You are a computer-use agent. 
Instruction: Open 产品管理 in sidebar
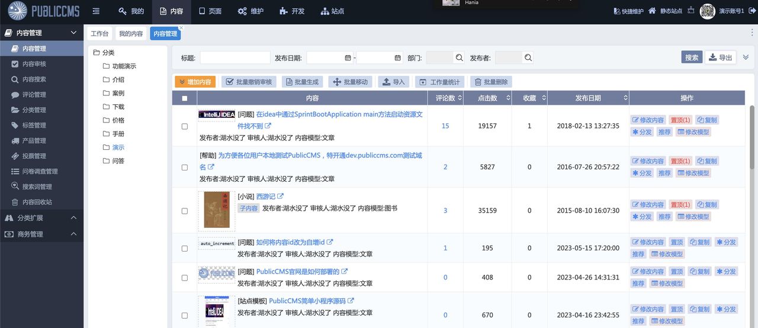tap(41, 141)
